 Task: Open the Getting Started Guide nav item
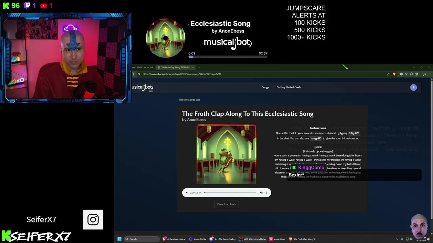pos(289,87)
